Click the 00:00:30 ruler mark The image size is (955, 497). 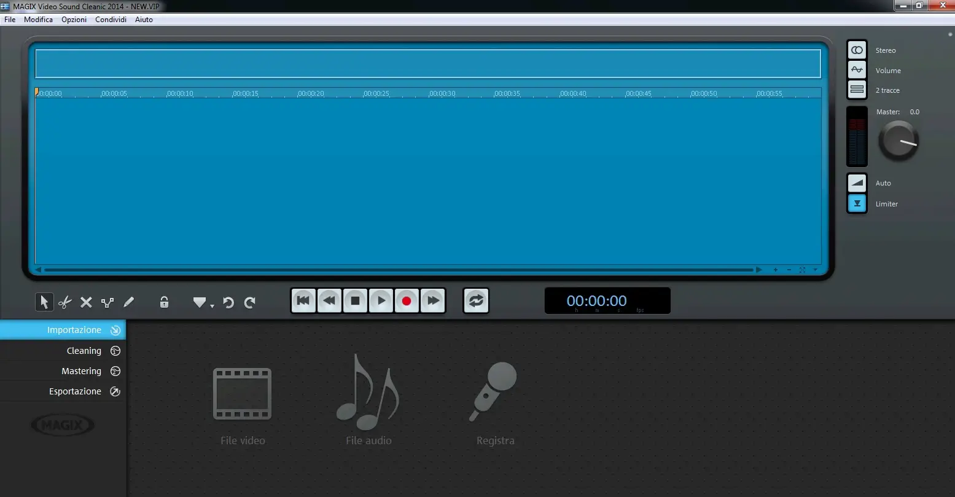coord(442,94)
